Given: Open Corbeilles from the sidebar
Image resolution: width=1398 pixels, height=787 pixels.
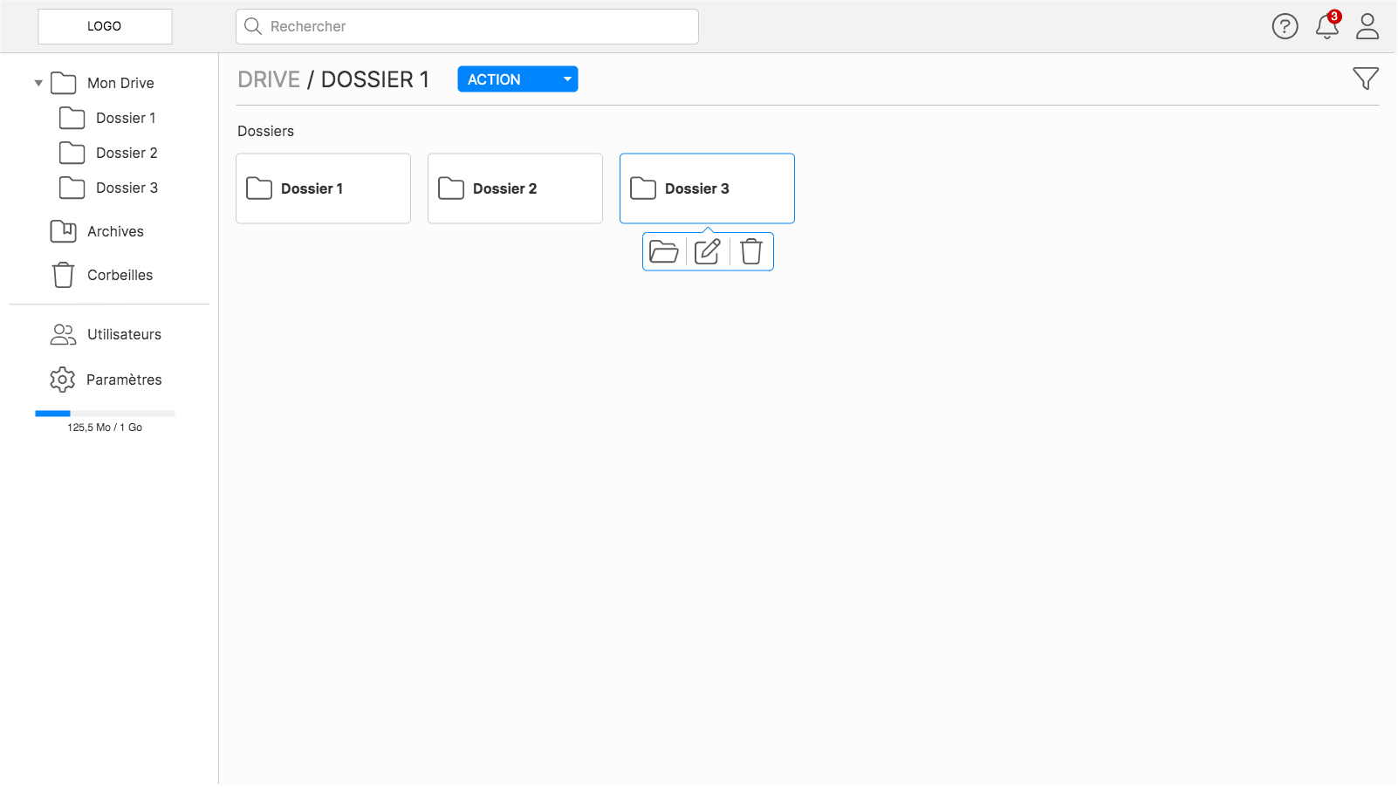Looking at the screenshot, I should tap(120, 275).
